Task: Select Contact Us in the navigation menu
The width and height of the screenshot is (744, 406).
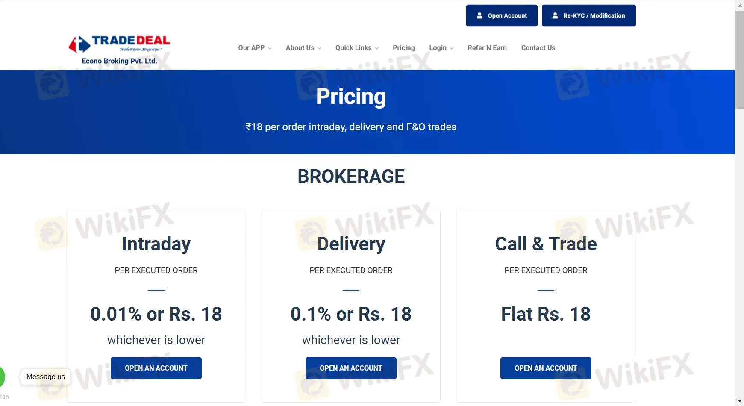Action: tap(538, 48)
